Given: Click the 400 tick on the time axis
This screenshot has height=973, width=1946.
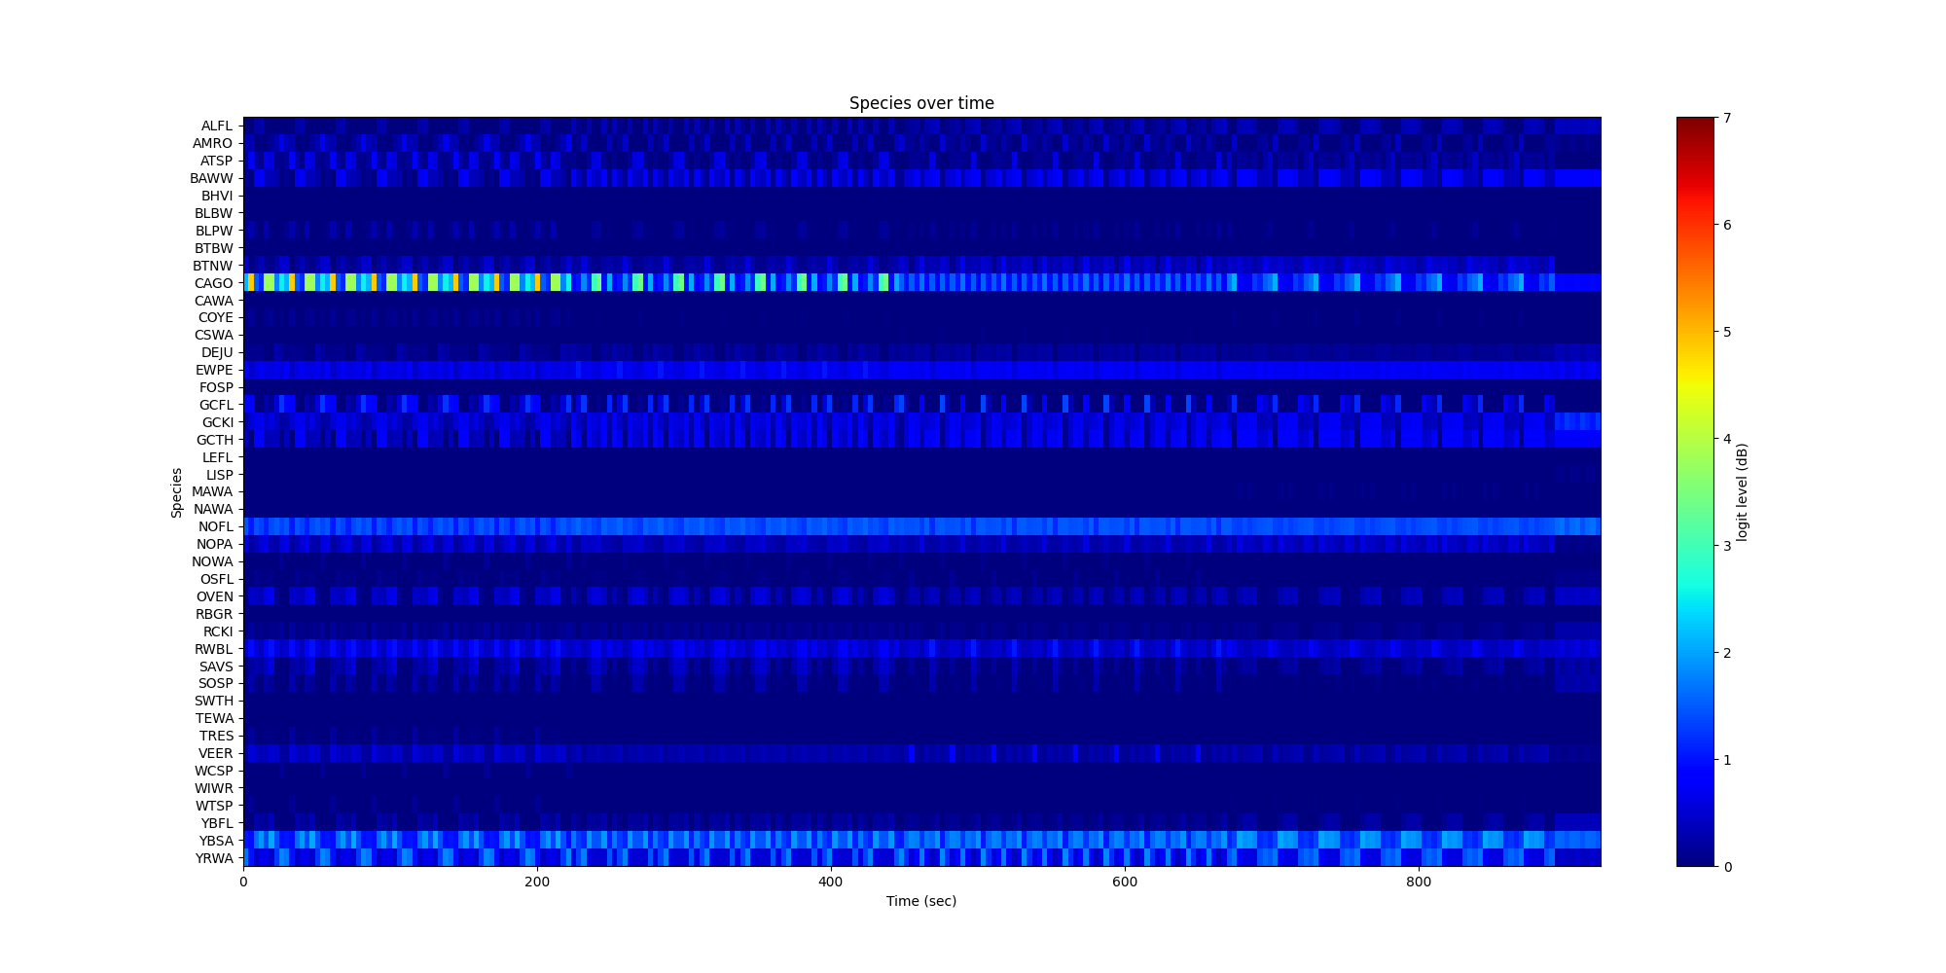Looking at the screenshot, I should [x=831, y=882].
